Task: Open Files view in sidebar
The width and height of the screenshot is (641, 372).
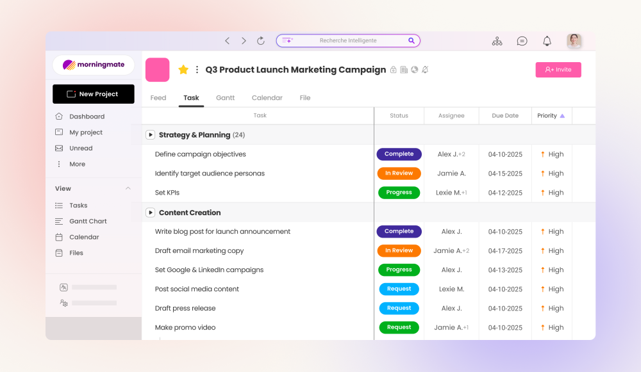Action: [76, 253]
